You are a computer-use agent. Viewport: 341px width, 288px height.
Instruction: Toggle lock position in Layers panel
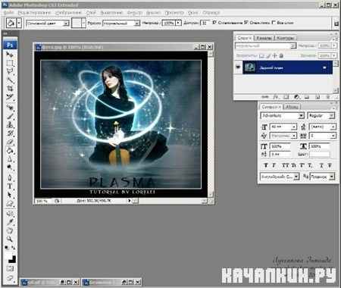pos(275,55)
